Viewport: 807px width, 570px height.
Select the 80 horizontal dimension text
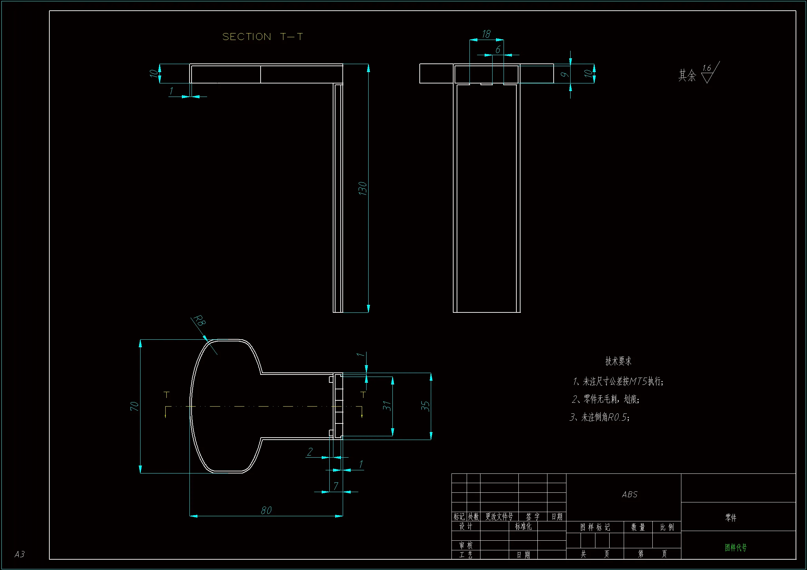266,510
